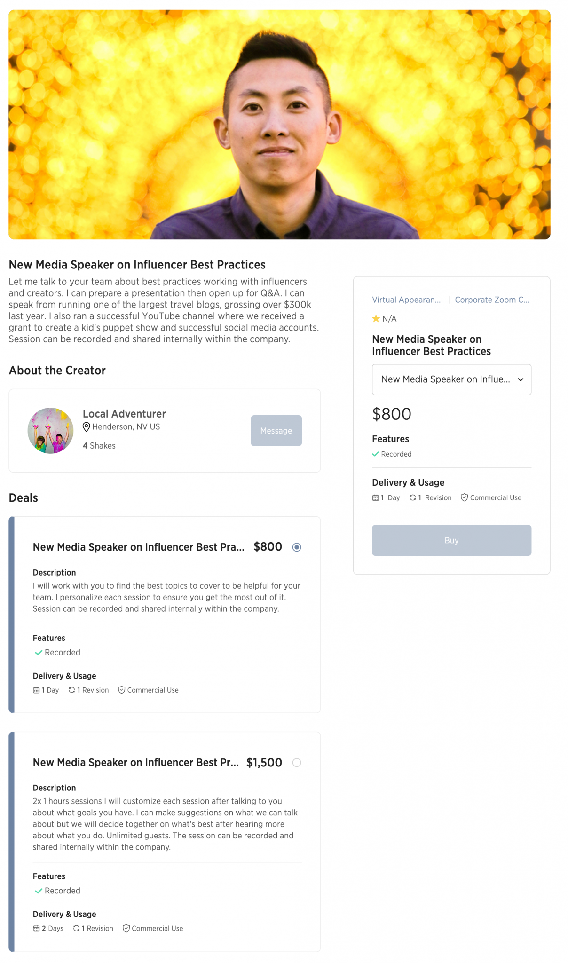568x963 pixels.
Task: Open the Virtual Appearance category link
Action: (x=406, y=300)
